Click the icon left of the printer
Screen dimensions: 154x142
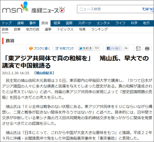tap(138, 49)
